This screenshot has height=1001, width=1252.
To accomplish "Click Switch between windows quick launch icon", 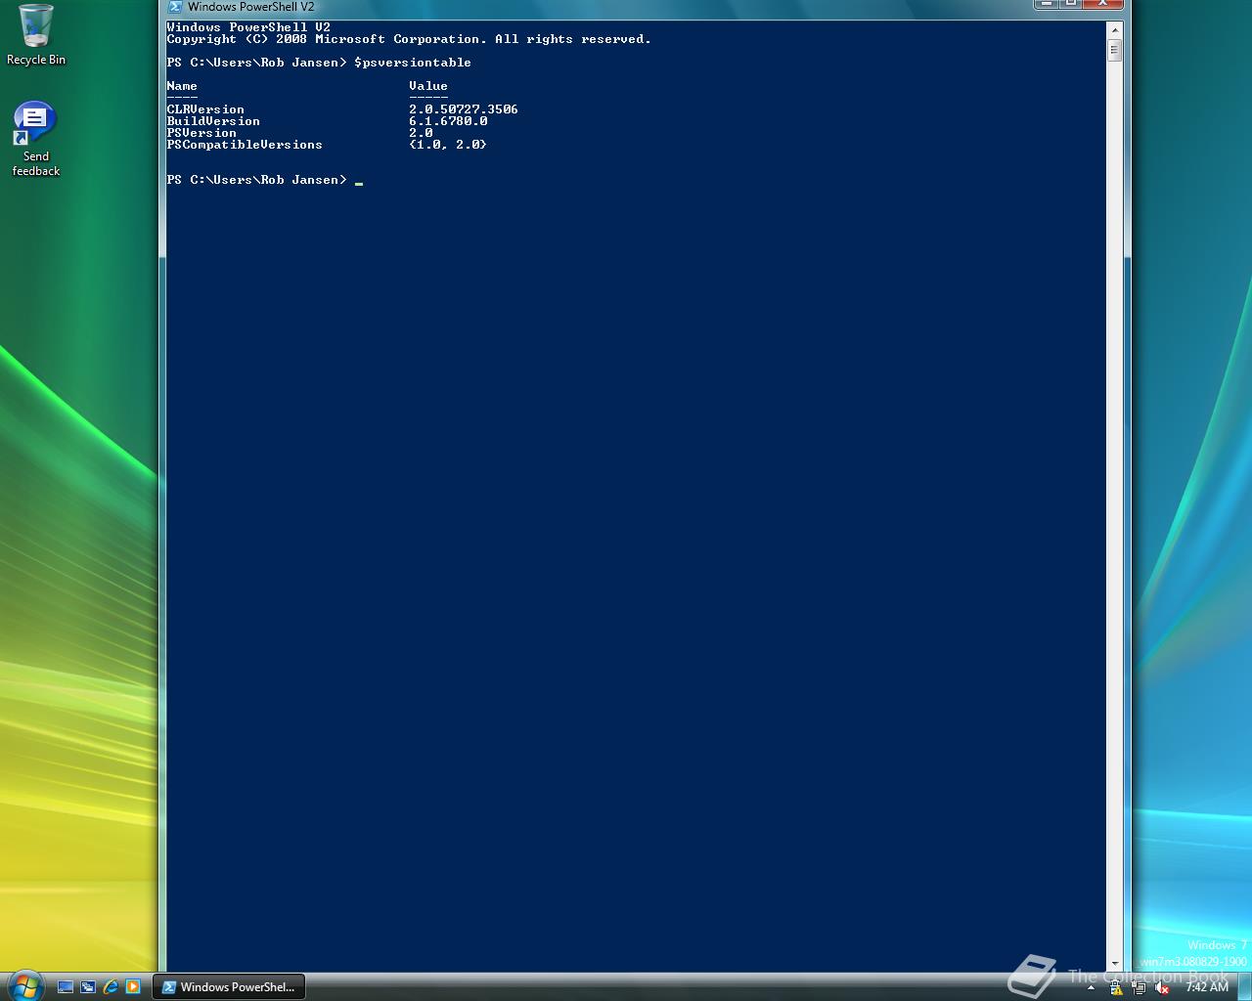I will (88, 987).
